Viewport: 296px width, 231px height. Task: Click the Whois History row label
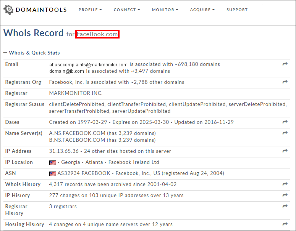coord(23,184)
